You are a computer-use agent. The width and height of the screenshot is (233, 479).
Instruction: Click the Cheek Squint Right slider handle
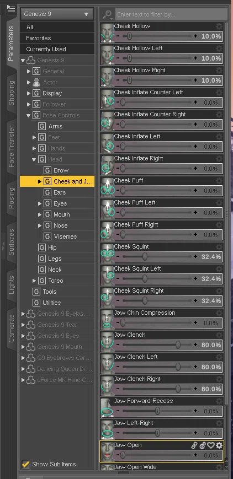tap(145, 301)
